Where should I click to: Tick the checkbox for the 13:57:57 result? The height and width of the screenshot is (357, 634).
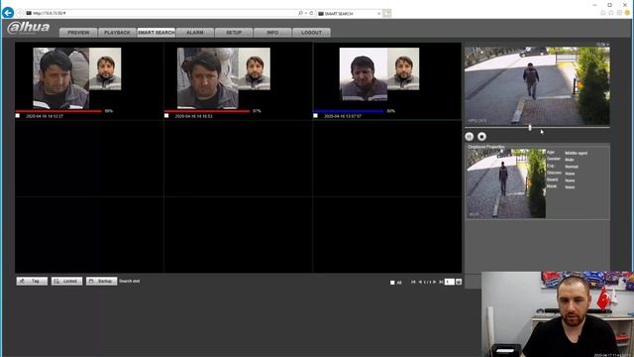(315, 116)
